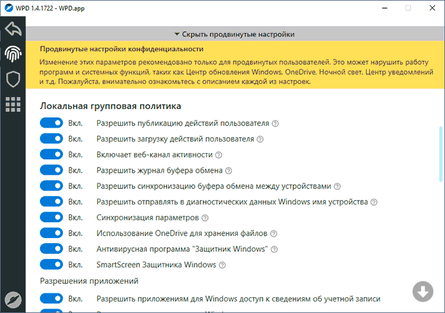Toggle Разрешить публикацию действий пользователя switch
Viewport: 445px width, 313px height.
click(x=51, y=123)
